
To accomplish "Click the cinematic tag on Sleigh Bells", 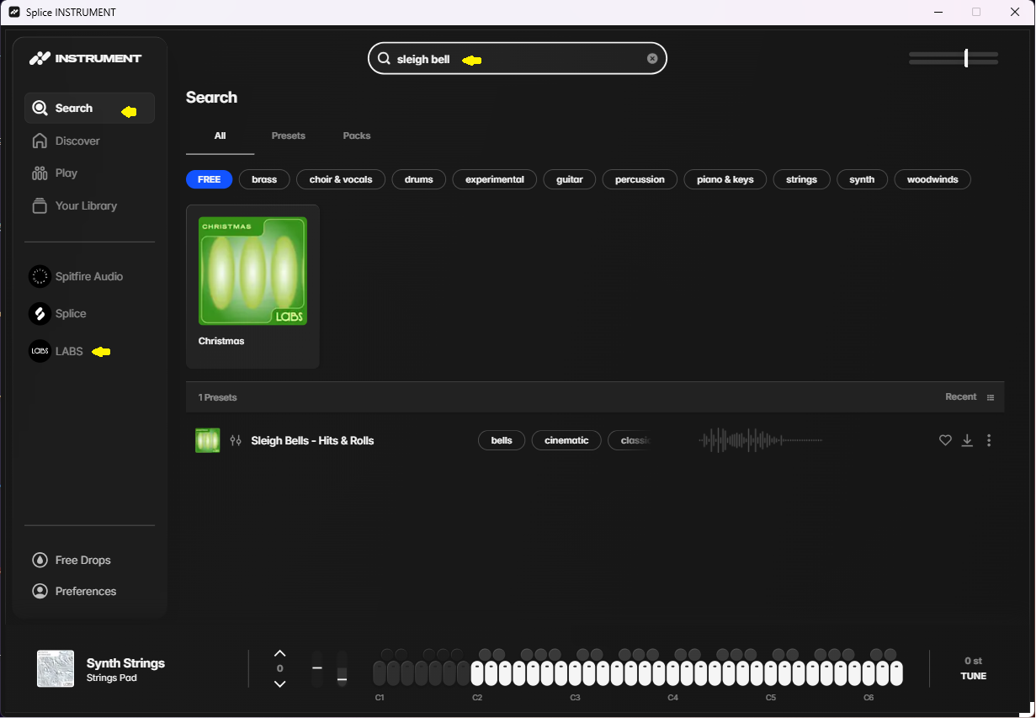I will tap(566, 440).
